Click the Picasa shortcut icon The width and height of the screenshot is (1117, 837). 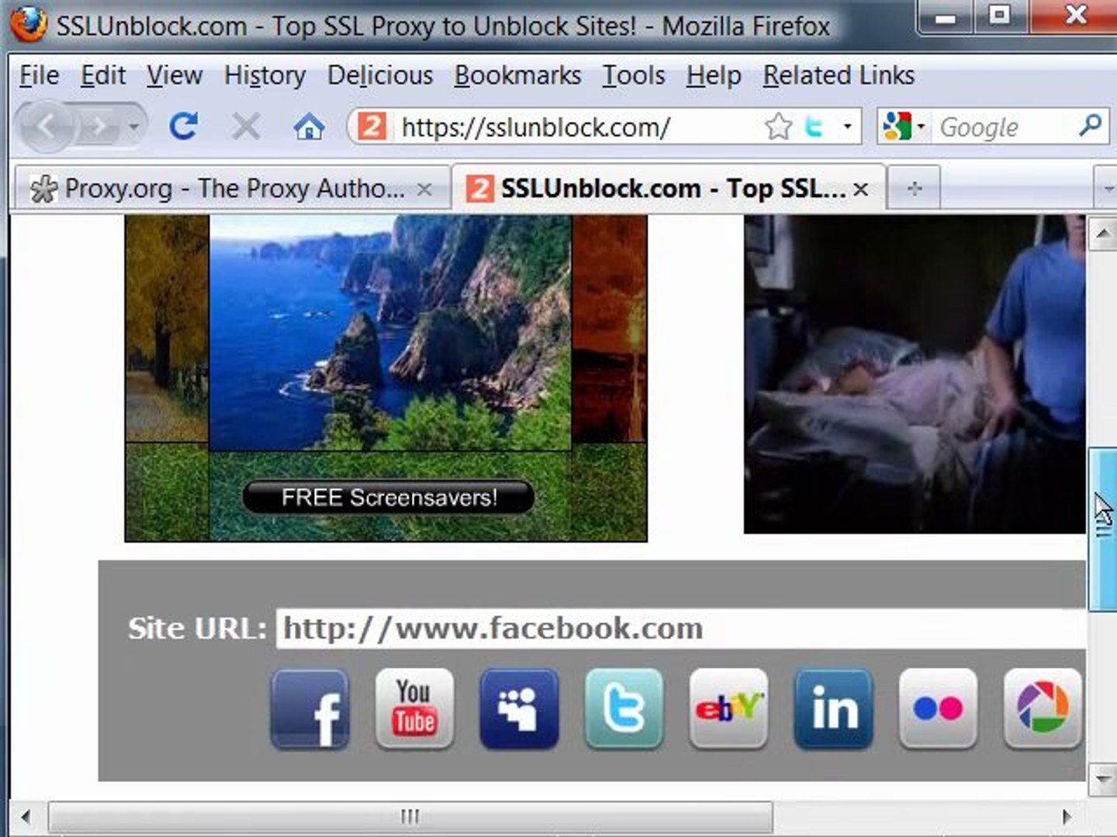[1043, 709]
